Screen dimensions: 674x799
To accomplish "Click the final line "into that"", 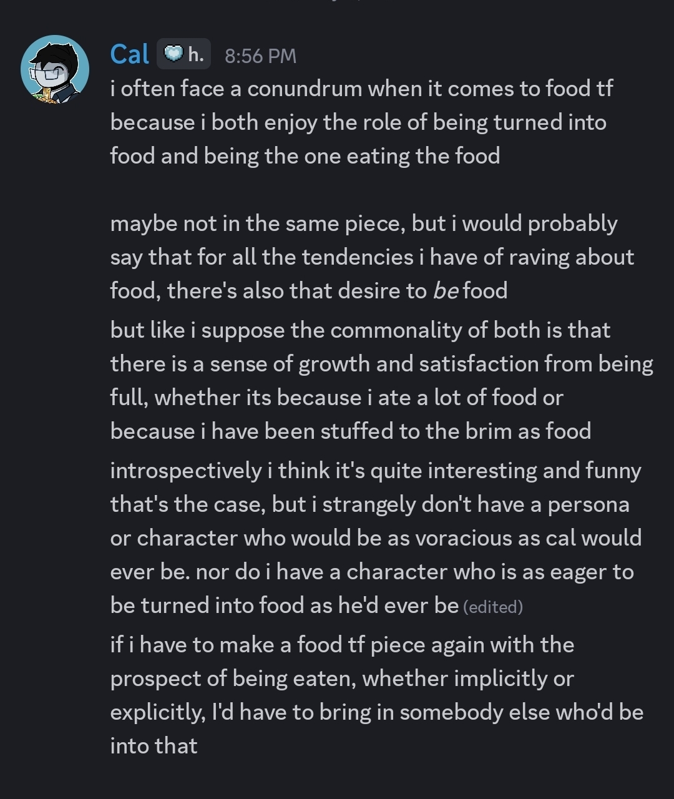I will 154,746.
